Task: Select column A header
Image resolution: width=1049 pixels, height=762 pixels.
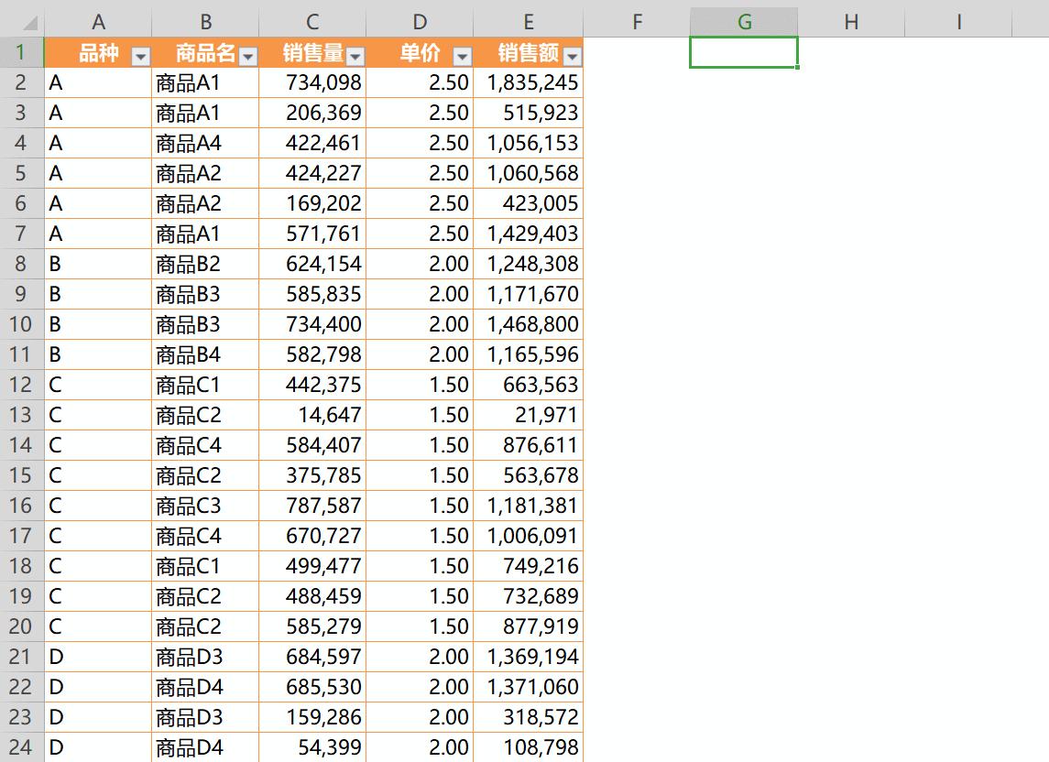Action: click(98, 22)
